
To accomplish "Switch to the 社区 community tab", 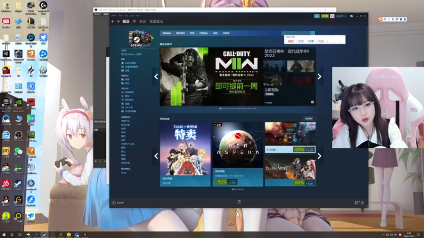I will click(143, 21).
